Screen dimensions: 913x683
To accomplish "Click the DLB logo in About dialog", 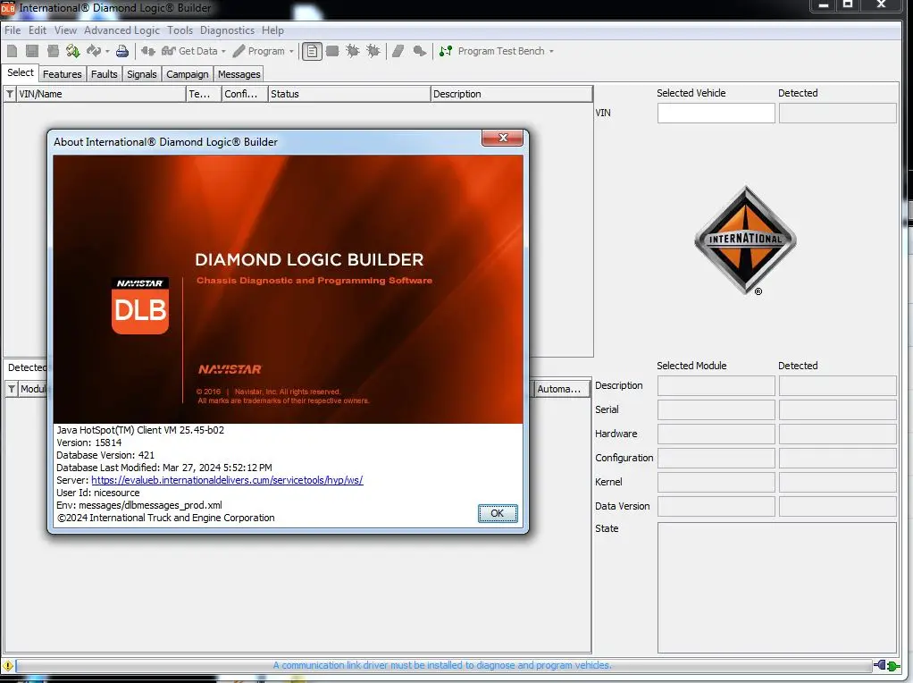I will coord(140,306).
